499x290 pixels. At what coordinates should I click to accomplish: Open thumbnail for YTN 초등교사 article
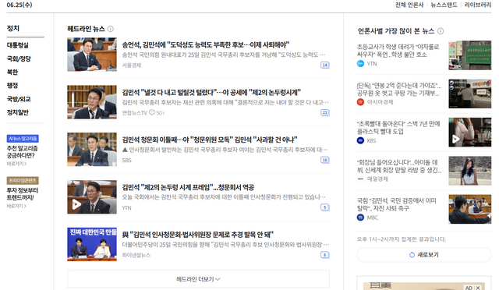coord(469,55)
